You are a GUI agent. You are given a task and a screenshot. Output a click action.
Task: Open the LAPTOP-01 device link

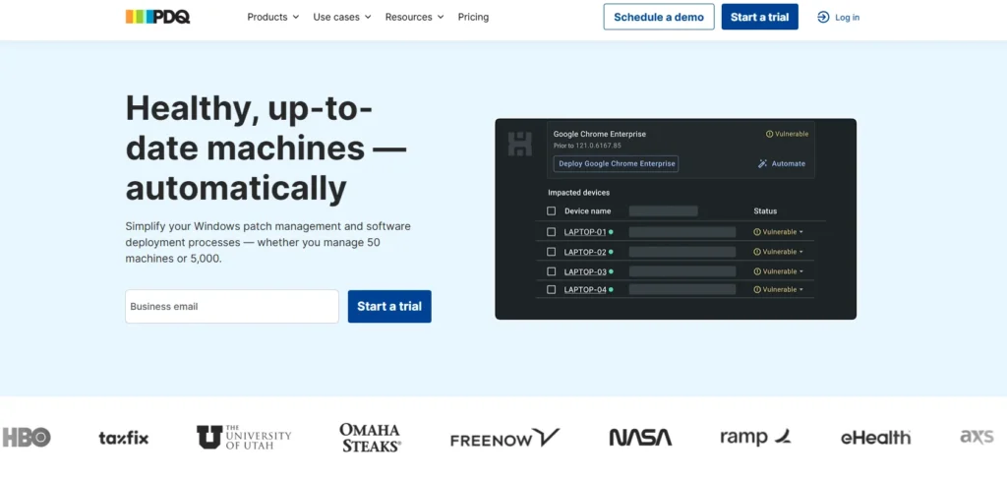(585, 232)
